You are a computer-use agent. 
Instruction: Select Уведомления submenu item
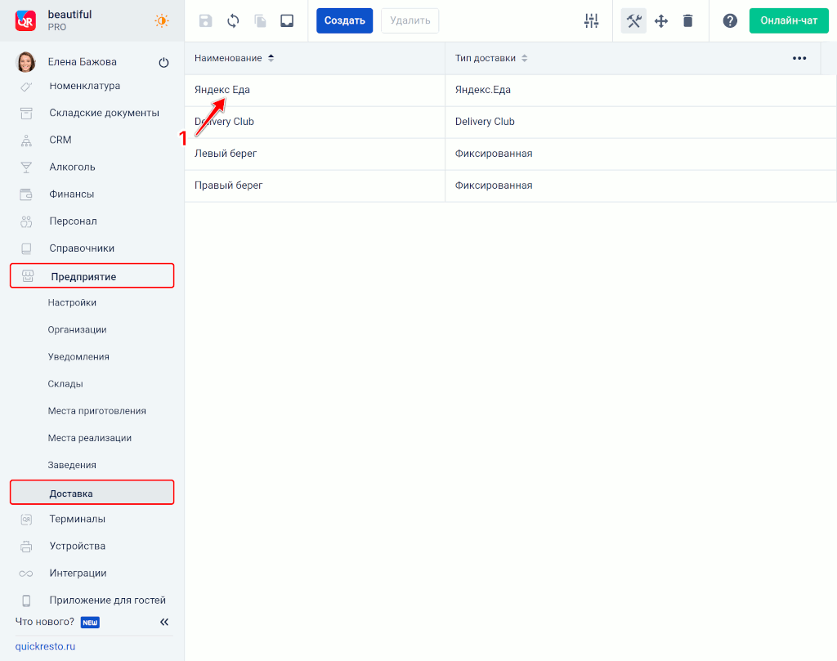[78, 357]
